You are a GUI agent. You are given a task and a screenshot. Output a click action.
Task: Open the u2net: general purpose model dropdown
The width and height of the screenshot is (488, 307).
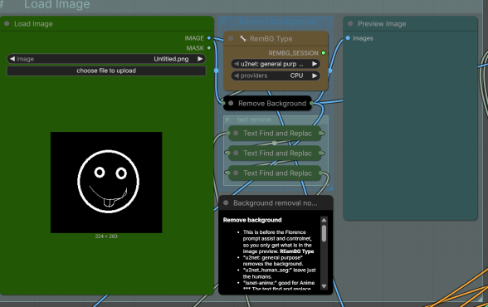(276, 64)
